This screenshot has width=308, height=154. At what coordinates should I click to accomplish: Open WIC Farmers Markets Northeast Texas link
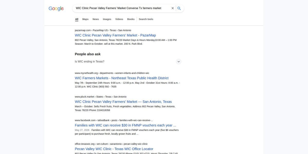click(x=122, y=78)
